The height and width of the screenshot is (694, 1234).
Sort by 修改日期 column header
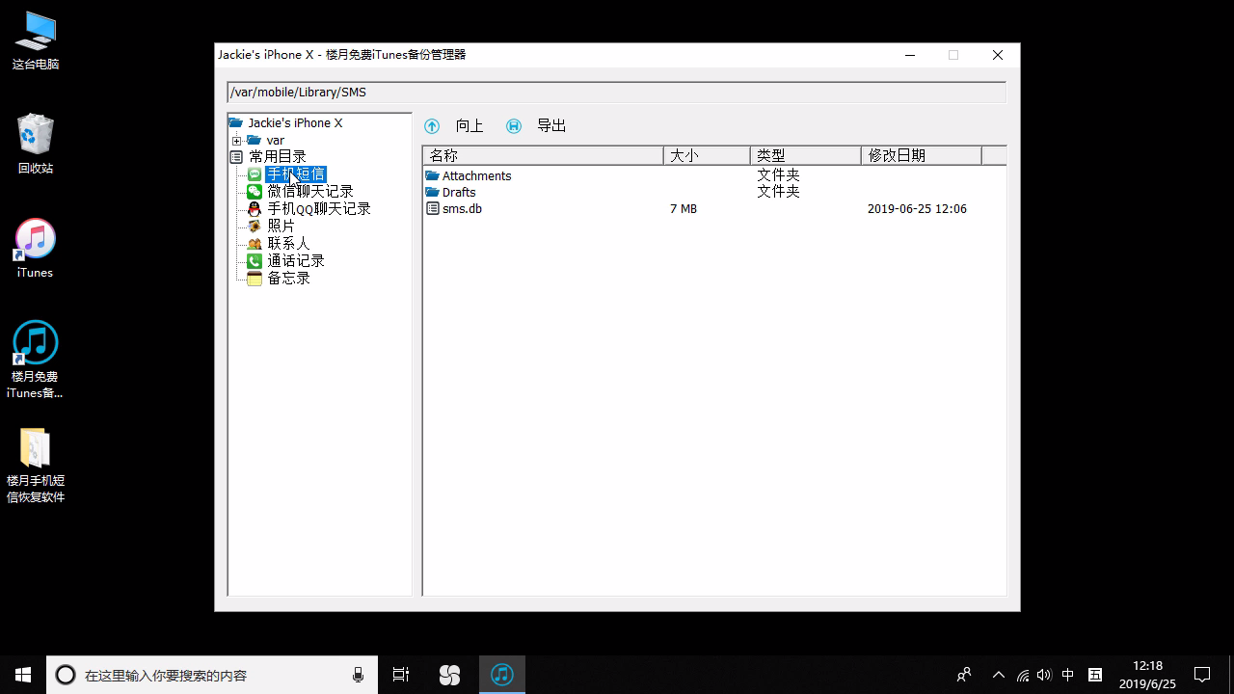tap(921, 155)
